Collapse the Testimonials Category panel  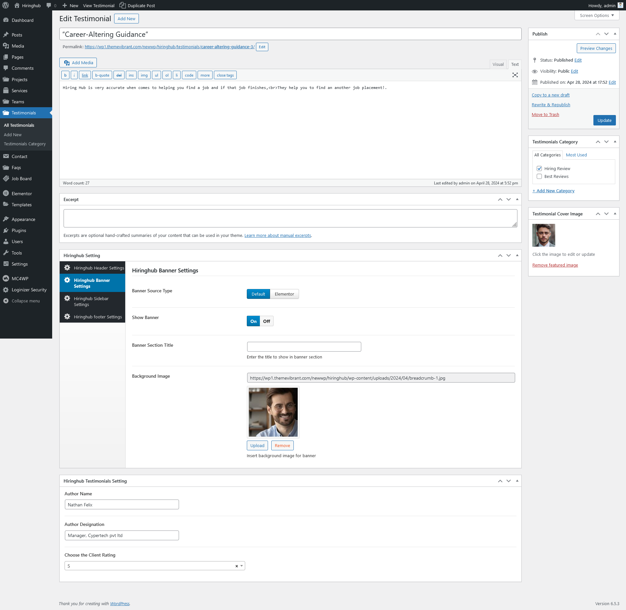click(x=615, y=142)
